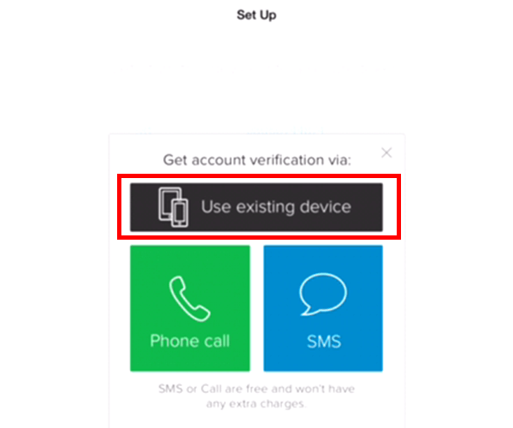
Task: Close the verification dialog with X
Action: coord(386,152)
